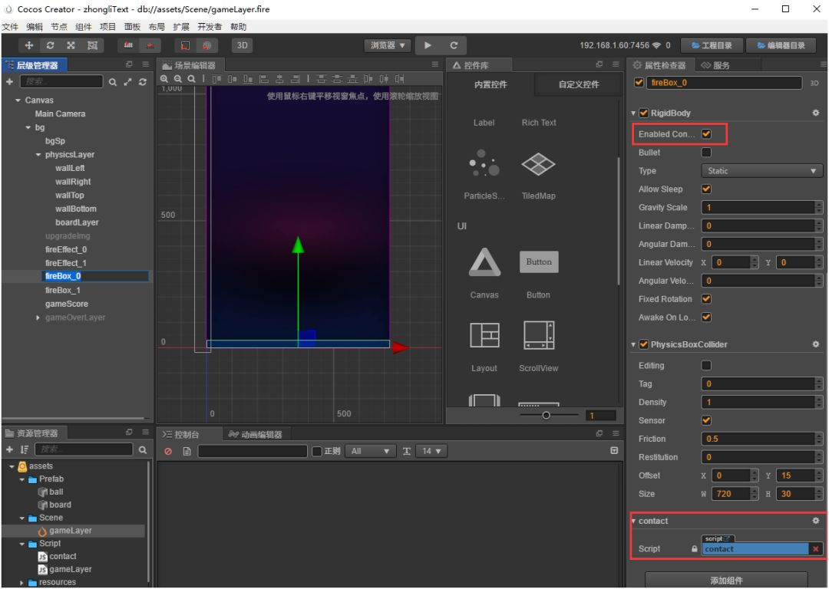The width and height of the screenshot is (829, 589).
Task: Collapse the bg node in hierarchy
Action: coord(28,128)
